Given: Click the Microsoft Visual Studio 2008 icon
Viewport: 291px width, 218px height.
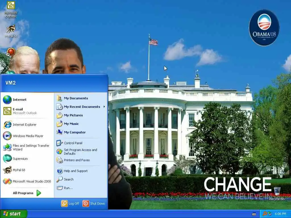Looking at the screenshot, I should coord(7,181).
